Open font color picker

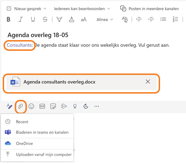point(72,19)
